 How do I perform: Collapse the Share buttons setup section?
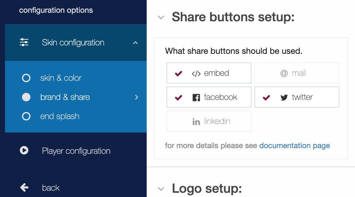[161, 17]
